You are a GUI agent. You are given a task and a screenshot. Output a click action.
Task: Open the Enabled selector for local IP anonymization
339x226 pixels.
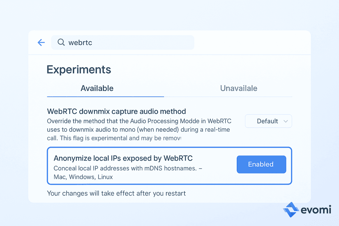[261, 164]
